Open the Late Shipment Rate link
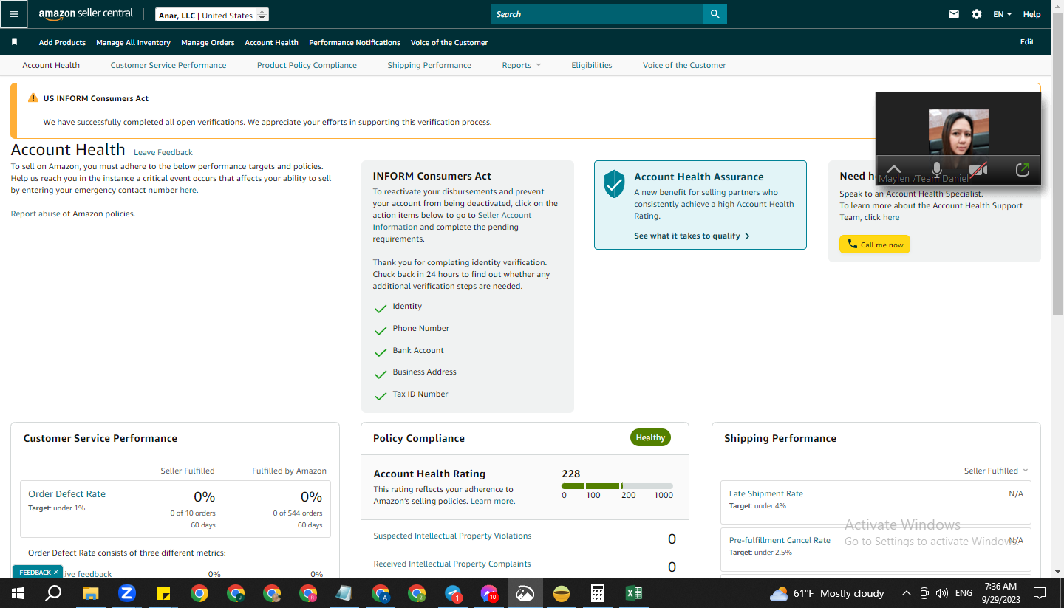The height and width of the screenshot is (608, 1064). point(765,493)
